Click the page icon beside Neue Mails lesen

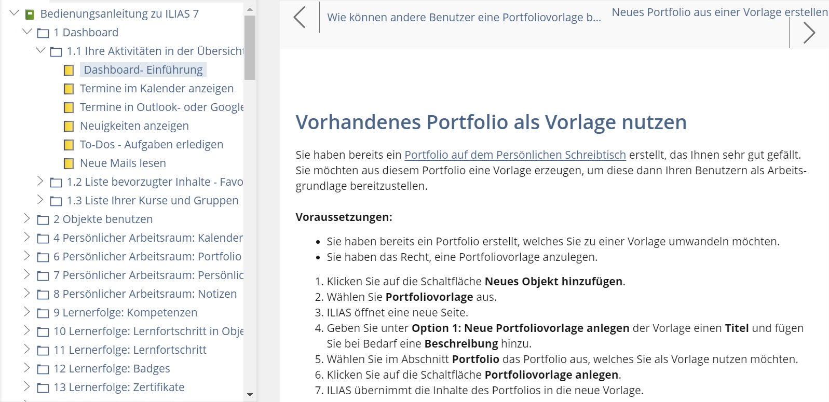pyautogui.click(x=69, y=163)
